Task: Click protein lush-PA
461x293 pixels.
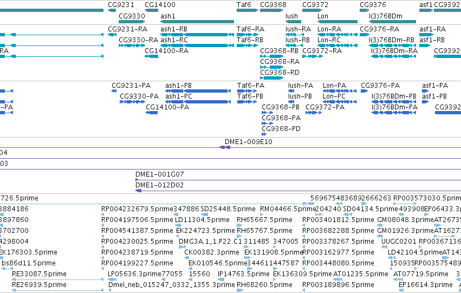Action: coord(291,91)
